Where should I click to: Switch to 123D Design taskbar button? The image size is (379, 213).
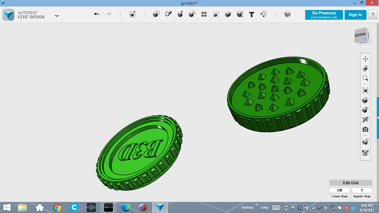tap(160, 207)
